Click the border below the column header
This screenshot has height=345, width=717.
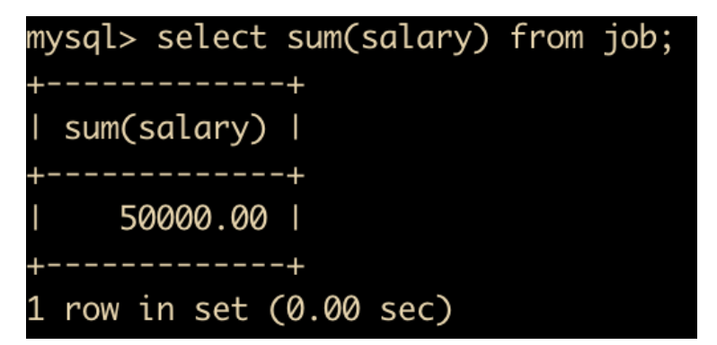[165, 176]
